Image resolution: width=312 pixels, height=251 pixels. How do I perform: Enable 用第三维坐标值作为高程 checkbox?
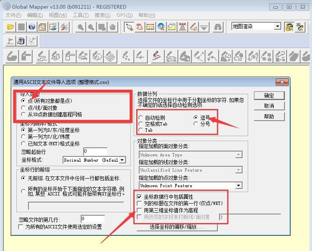pyautogui.click(x=139, y=210)
